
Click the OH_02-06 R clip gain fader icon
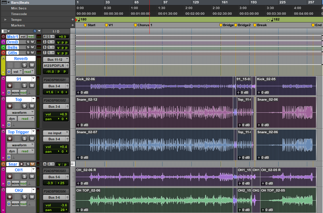(x=78, y=183)
